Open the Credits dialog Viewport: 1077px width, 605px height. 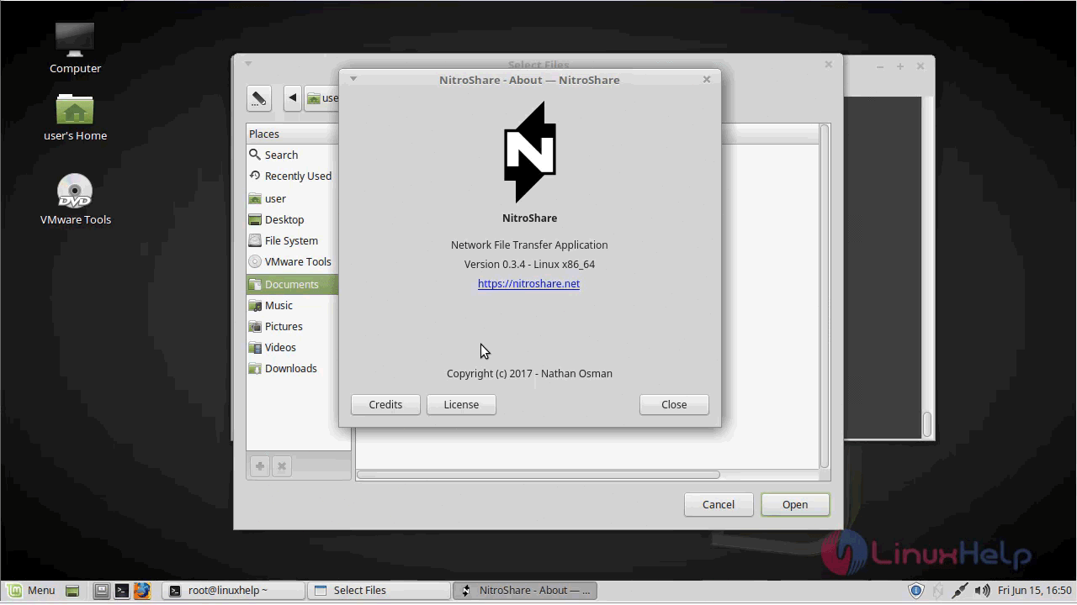coord(385,404)
